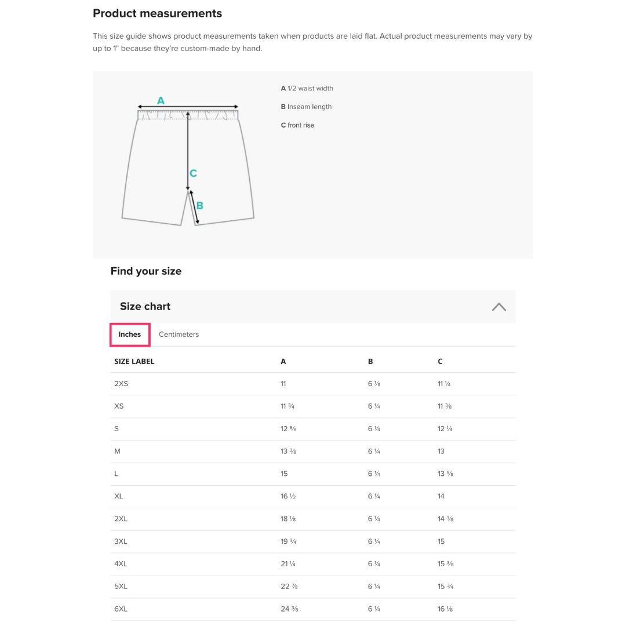Click the C column header in table
626x626 pixels.
440,362
